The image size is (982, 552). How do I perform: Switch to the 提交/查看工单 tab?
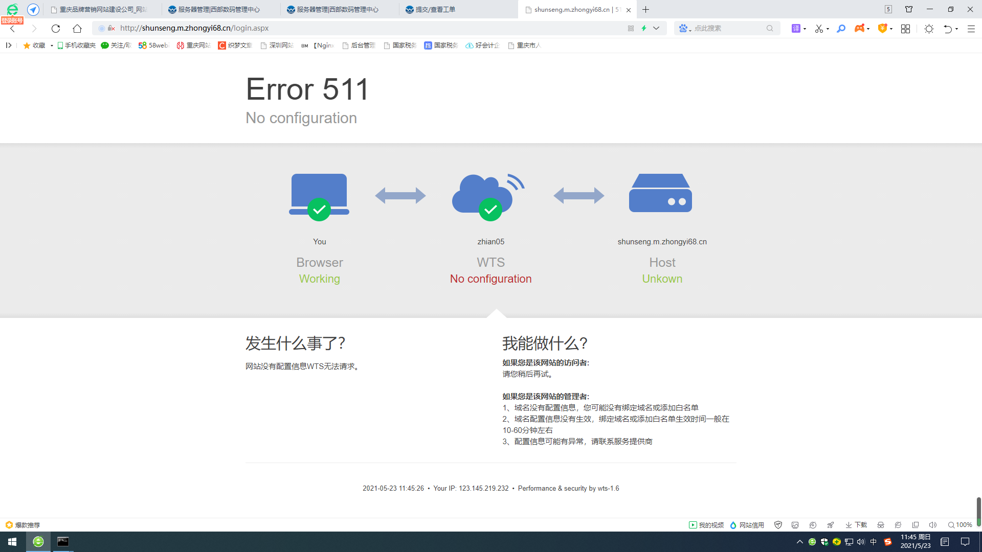point(435,9)
